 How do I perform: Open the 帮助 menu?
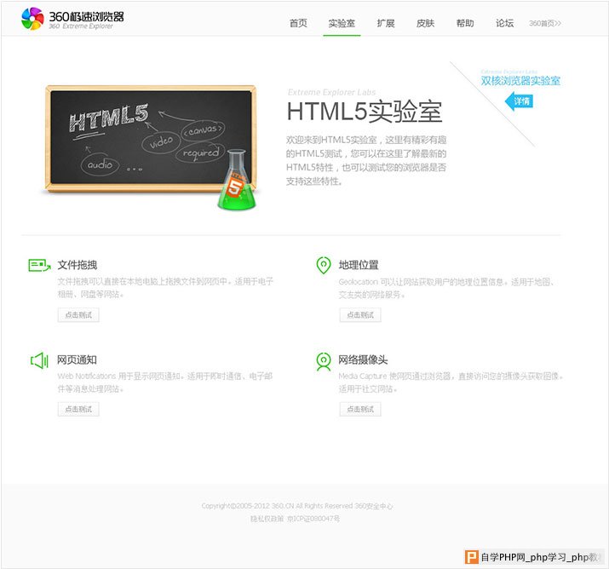point(465,23)
